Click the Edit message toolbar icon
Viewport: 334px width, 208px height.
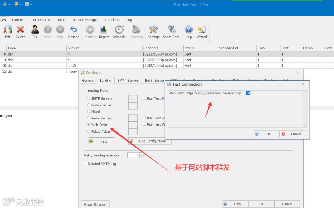[x=8, y=32]
